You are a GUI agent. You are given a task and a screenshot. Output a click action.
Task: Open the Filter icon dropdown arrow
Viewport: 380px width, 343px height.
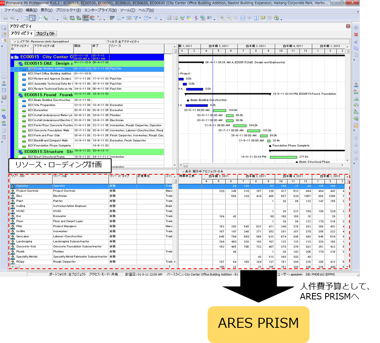140,18
